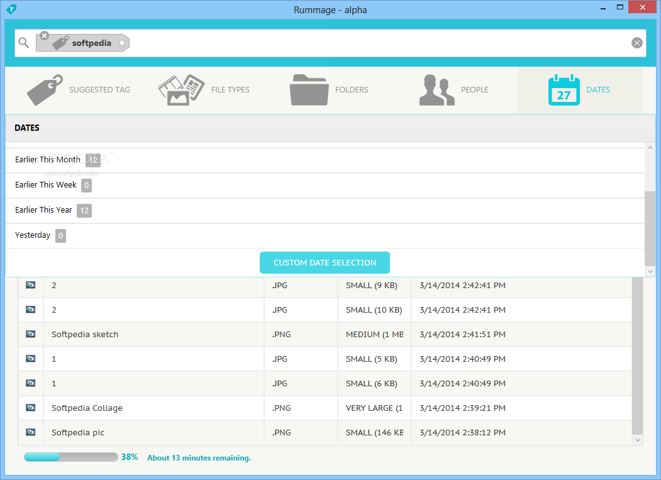Filter by Earlier This Month

point(325,160)
